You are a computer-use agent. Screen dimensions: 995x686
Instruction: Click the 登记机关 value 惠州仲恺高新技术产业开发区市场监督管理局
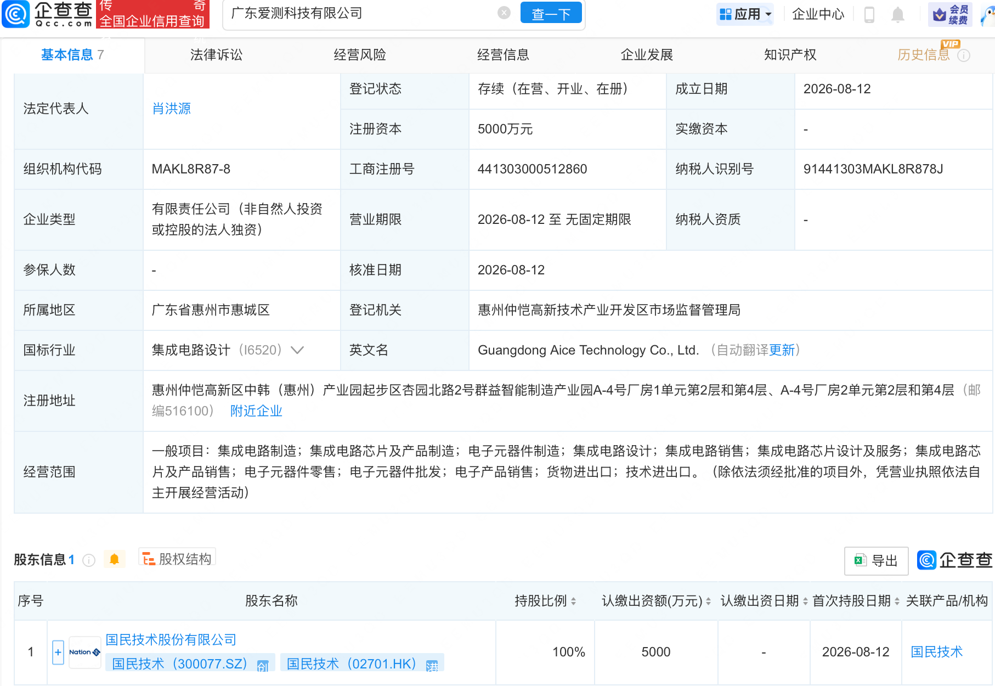coord(609,310)
